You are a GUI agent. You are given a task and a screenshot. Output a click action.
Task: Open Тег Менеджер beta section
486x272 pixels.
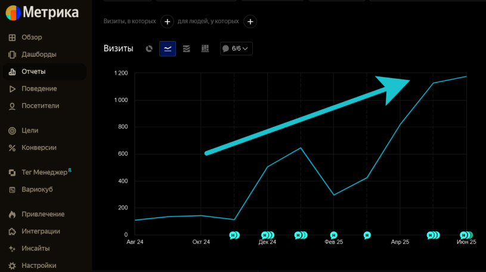point(45,172)
